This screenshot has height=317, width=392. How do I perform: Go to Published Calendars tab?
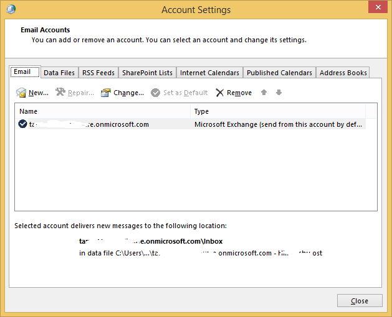coord(279,73)
